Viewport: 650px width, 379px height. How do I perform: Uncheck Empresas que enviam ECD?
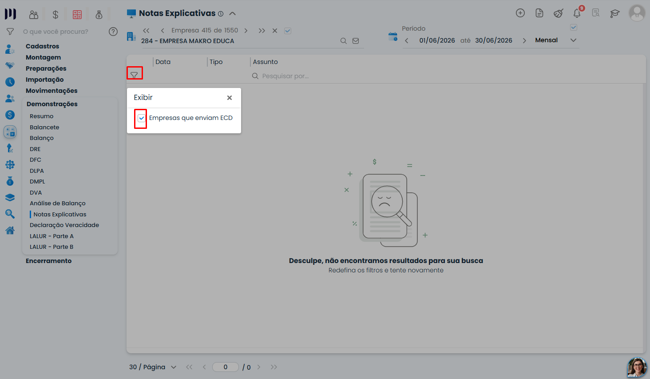141,118
